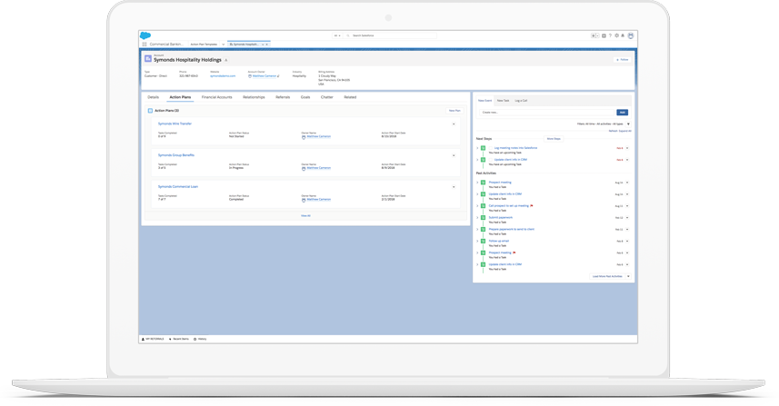Click the Search Salesforce field
Screen dimensions: 779x406
tap(391, 35)
